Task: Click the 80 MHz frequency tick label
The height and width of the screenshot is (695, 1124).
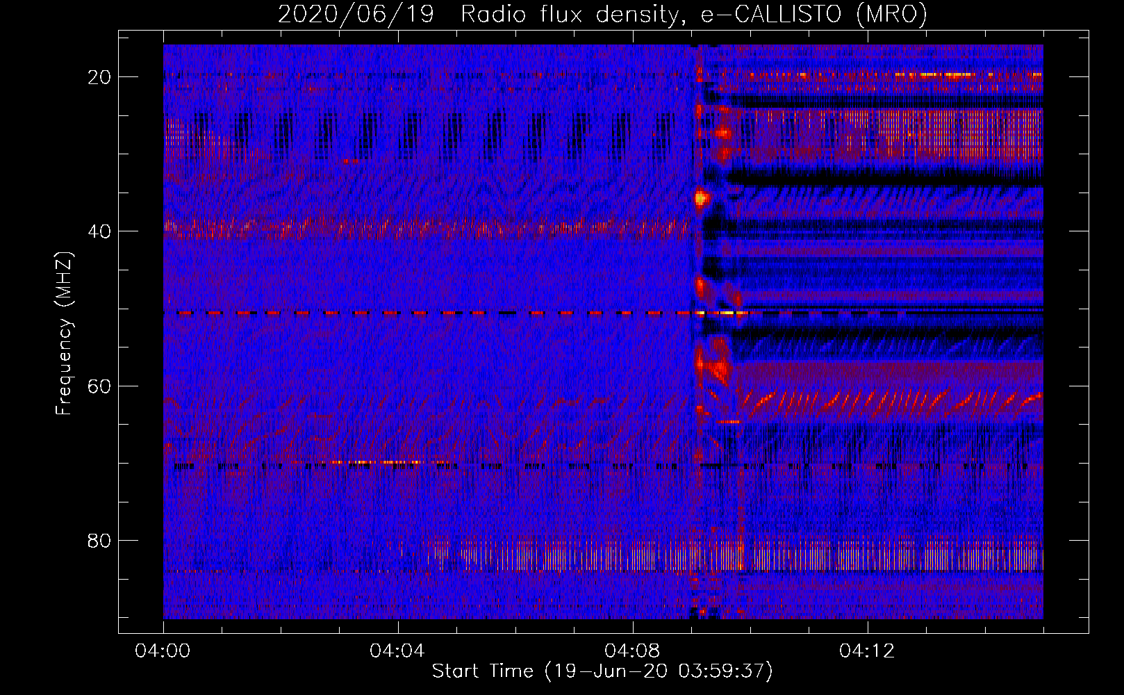Action: tap(99, 540)
